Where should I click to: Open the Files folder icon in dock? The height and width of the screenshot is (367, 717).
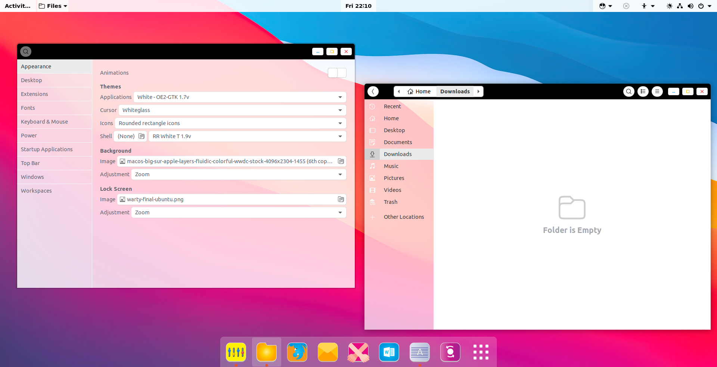click(x=267, y=352)
